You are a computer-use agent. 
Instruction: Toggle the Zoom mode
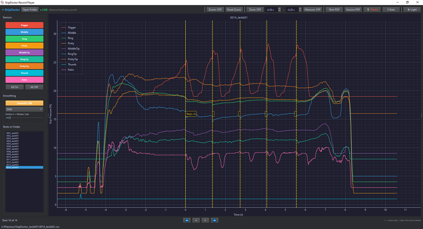click(x=215, y=10)
